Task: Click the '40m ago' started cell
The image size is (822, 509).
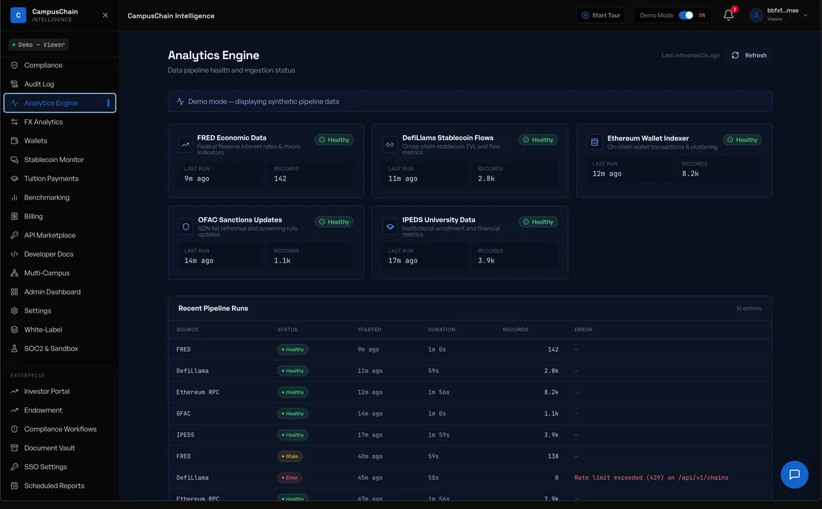Action: [x=370, y=456]
